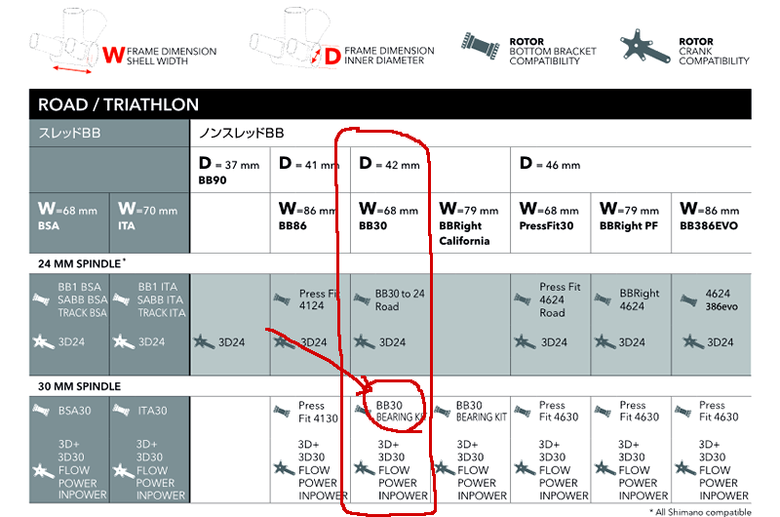Viewport: 780px width, 517px height.
Task: Click crank icon next to 3D24 under BB386EVO
Action: (x=692, y=341)
